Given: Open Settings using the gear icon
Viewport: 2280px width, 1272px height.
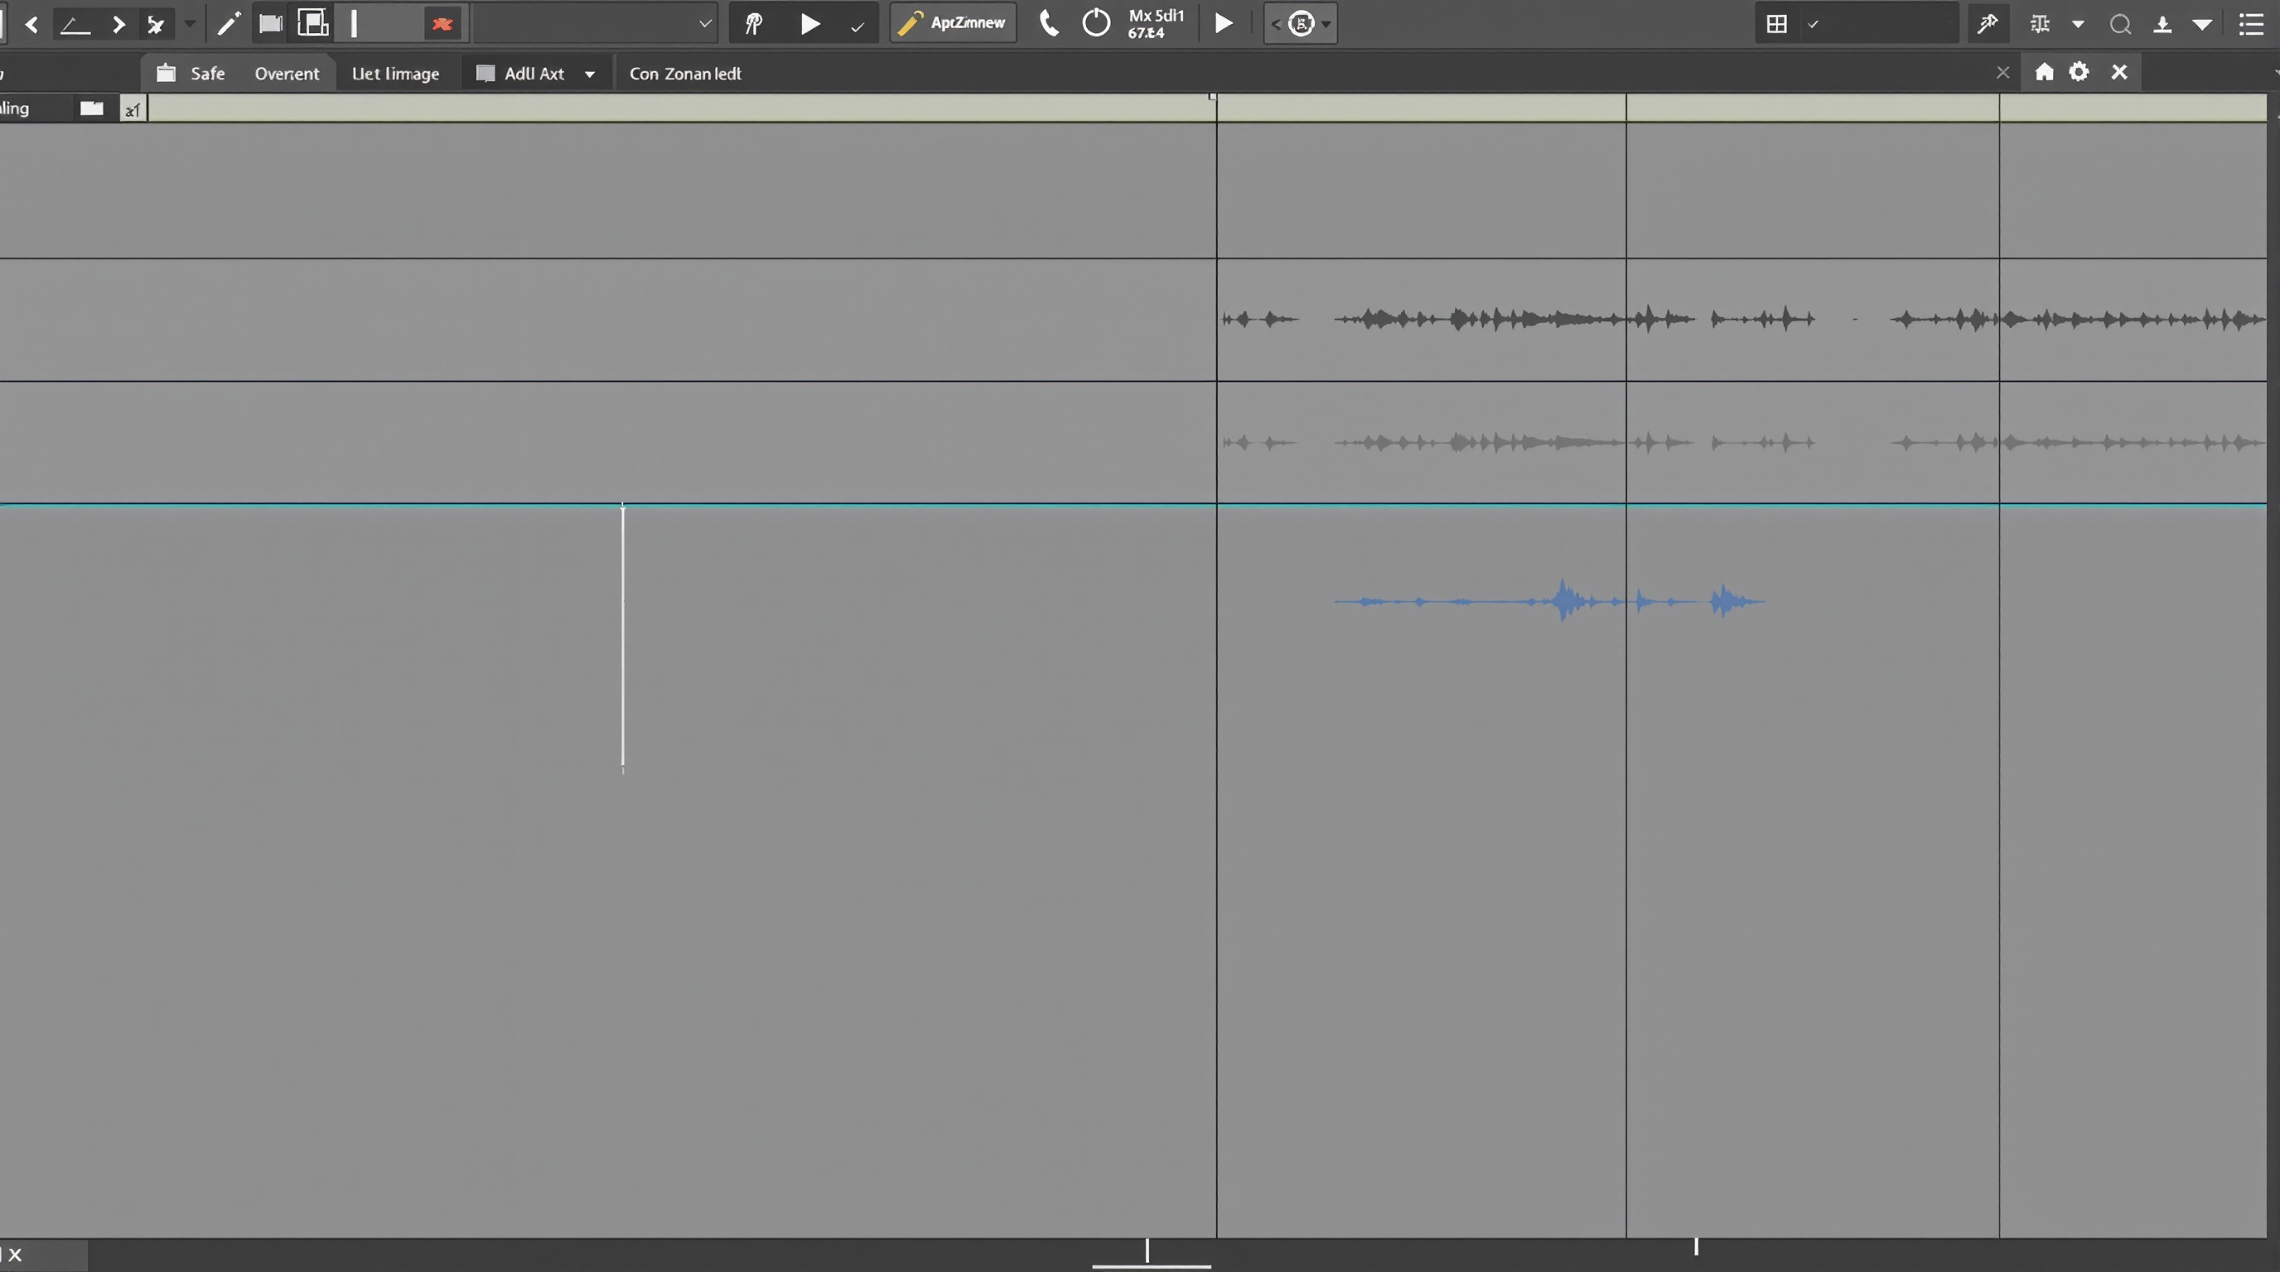Looking at the screenshot, I should click(x=2079, y=72).
